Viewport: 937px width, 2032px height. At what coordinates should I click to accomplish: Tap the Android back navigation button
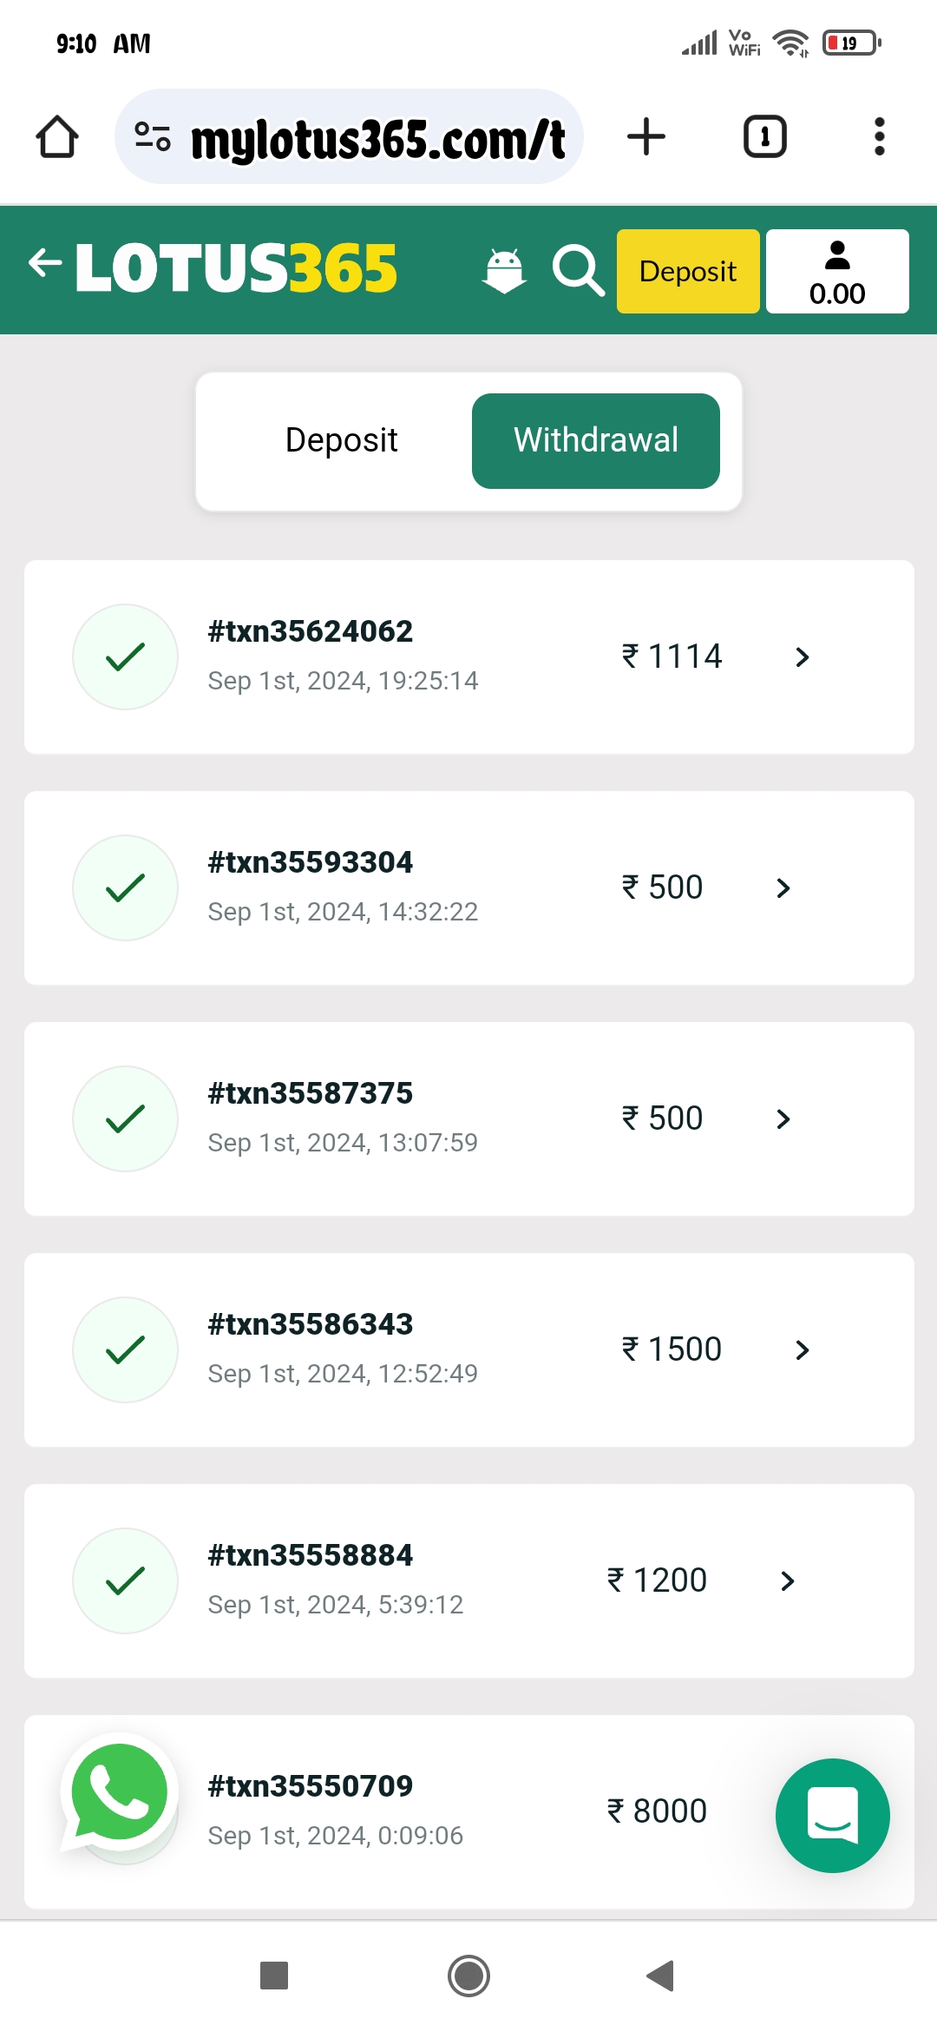661,1976
